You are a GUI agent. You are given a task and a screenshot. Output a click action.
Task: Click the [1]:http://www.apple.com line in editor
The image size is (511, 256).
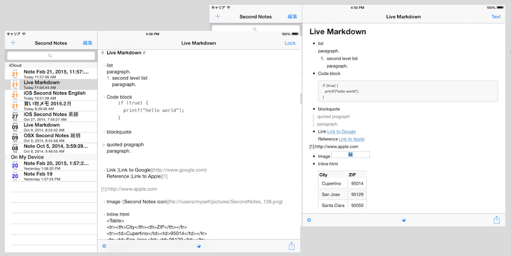click(x=129, y=189)
